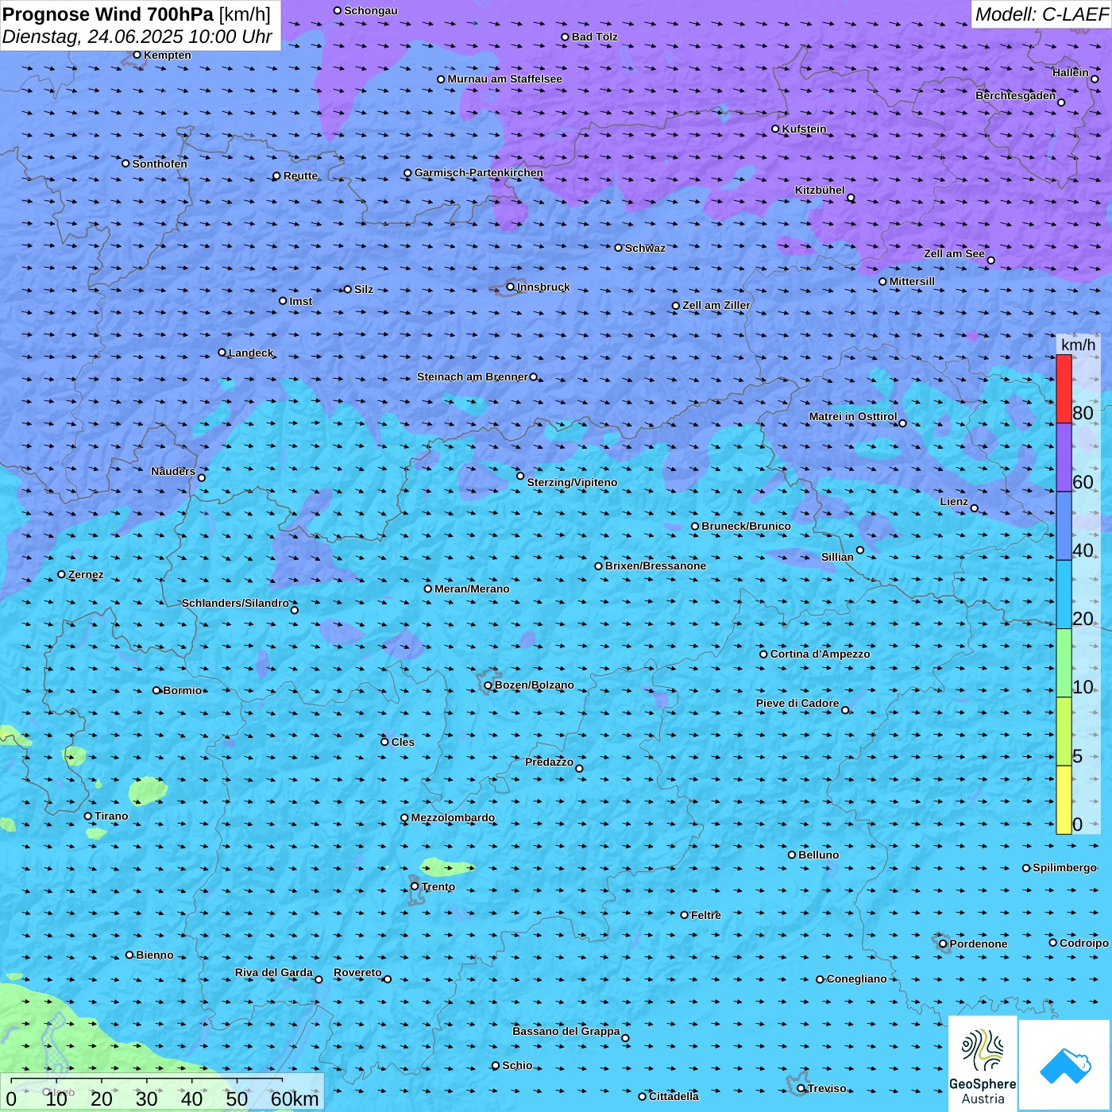Click the 'Bienno' label

(x=154, y=955)
